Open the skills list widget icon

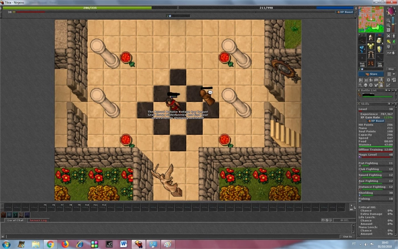tap(360, 80)
